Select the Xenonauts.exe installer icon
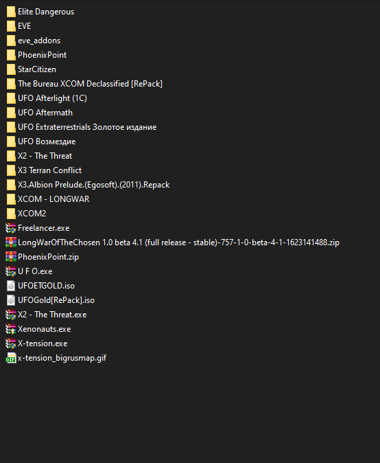 pyautogui.click(x=10, y=329)
